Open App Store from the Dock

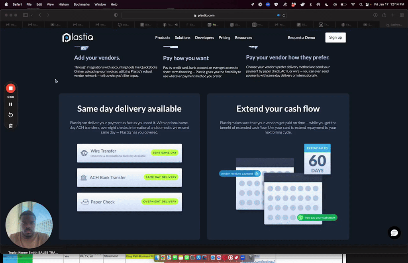[198, 257]
